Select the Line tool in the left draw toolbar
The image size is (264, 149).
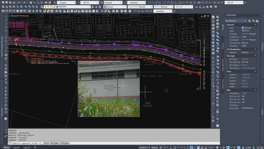[x=6, y=17]
